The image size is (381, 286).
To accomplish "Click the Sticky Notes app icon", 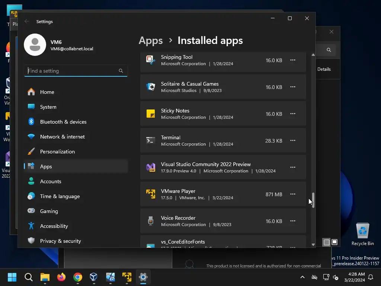I will click(x=151, y=114).
